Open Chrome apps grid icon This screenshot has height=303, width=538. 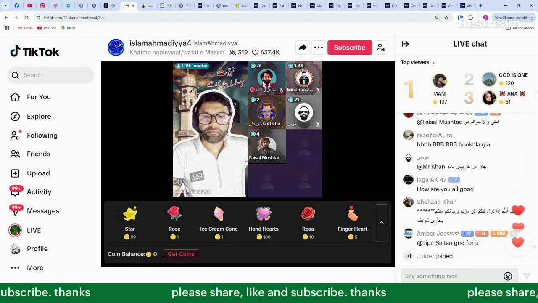tap(7, 28)
